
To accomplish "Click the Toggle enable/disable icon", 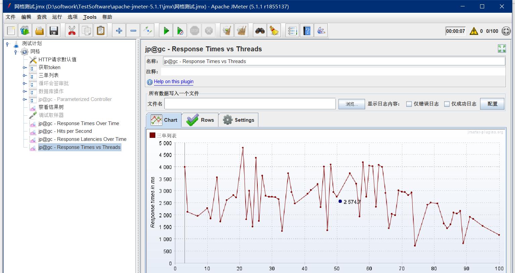I will [147, 31].
